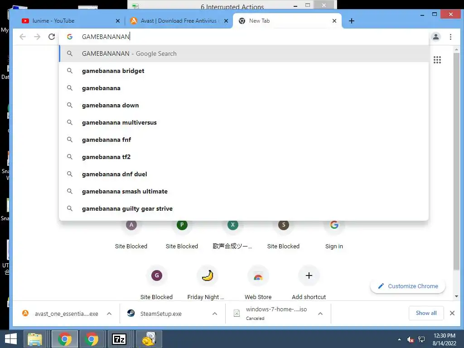Click the network tray icon
The height and width of the screenshot is (348, 464).
(421, 339)
